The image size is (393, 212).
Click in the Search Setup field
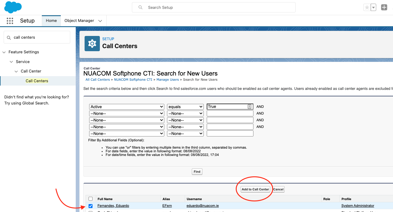(214, 7)
